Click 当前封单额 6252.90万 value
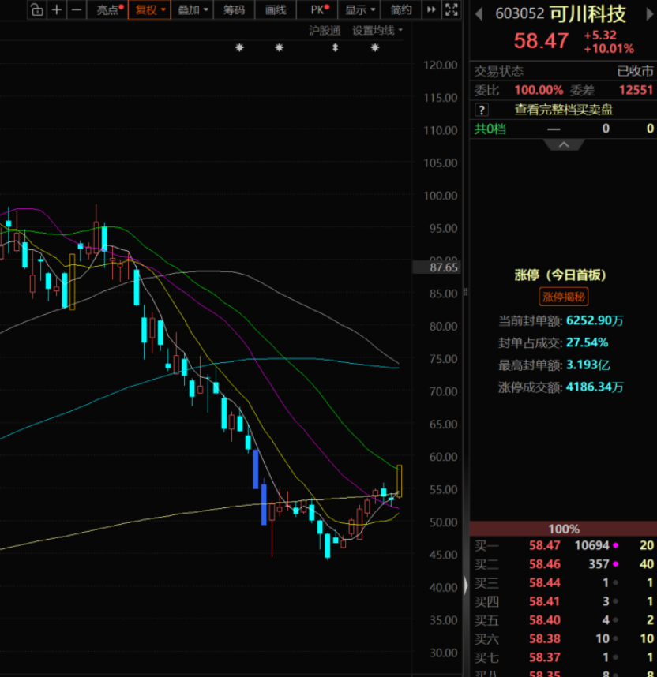Viewport: 657px width, 677px height. [x=595, y=320]
